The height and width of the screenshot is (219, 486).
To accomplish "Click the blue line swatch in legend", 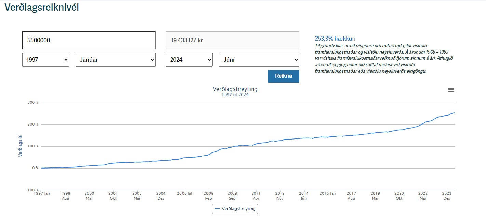I will click(x=217, y=209).
